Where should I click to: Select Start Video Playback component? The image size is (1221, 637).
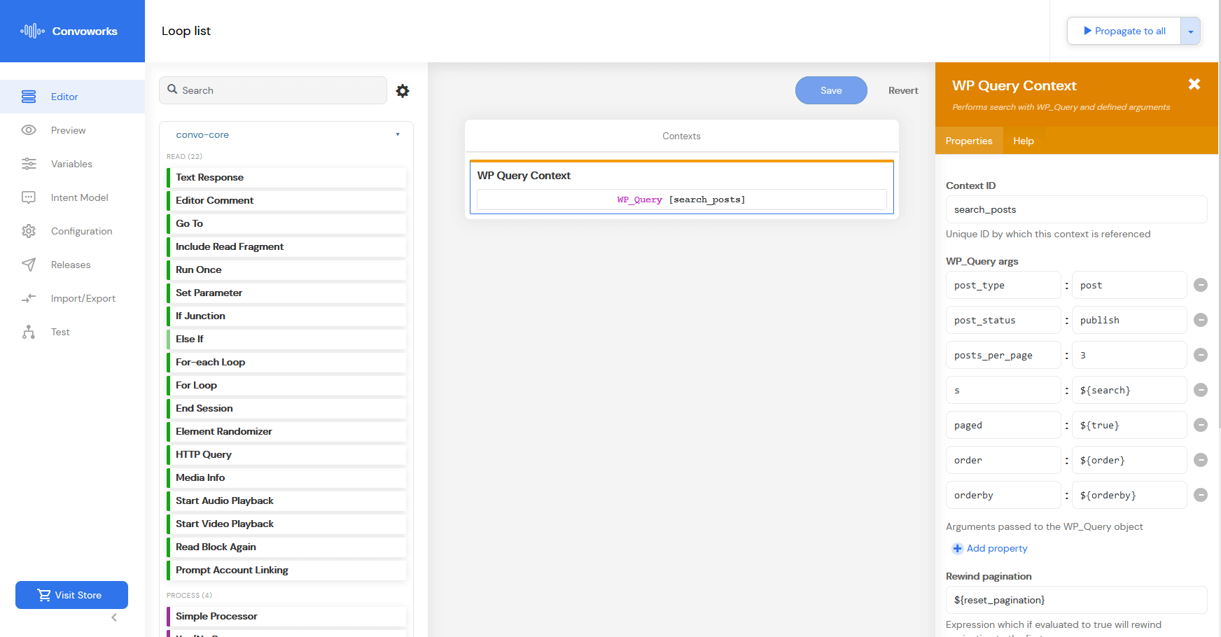tap(286, 524)
